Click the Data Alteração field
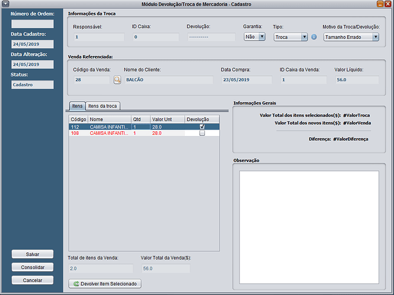This screenshot has width=394, height=295. click(x=33, y=64)
